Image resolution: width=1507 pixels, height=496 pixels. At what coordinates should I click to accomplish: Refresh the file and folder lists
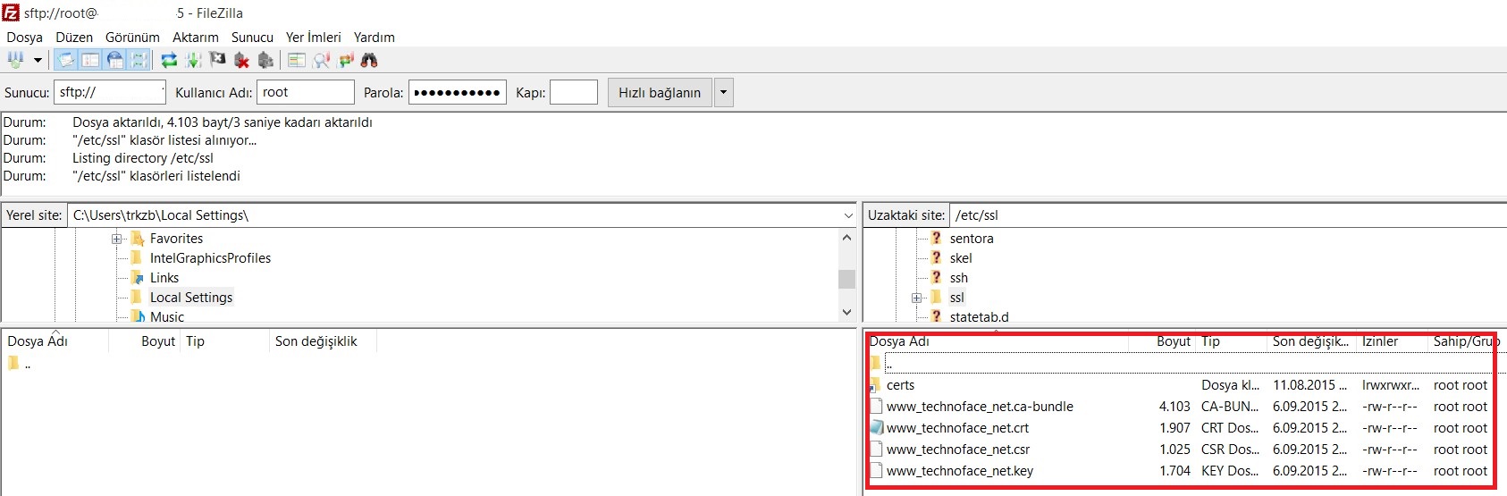pyautogui.click(x=169, y=60)
